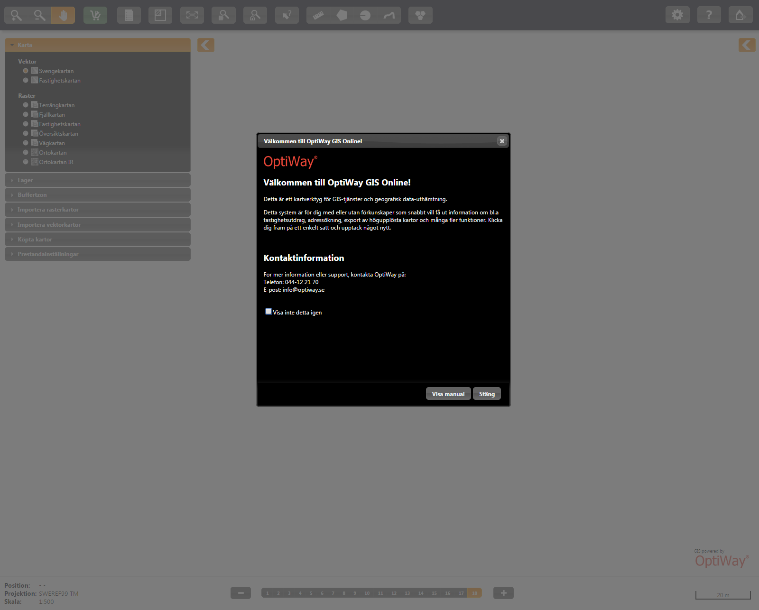Image resolution: width=759 pixels, height=610 pixels.
Task: Click the SWEREF99 TM projection value
Action: tap(58, 593)
